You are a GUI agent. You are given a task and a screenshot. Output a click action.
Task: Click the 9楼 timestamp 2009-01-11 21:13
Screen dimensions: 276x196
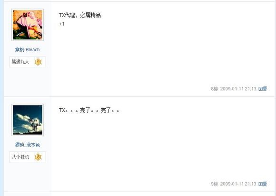238,184
